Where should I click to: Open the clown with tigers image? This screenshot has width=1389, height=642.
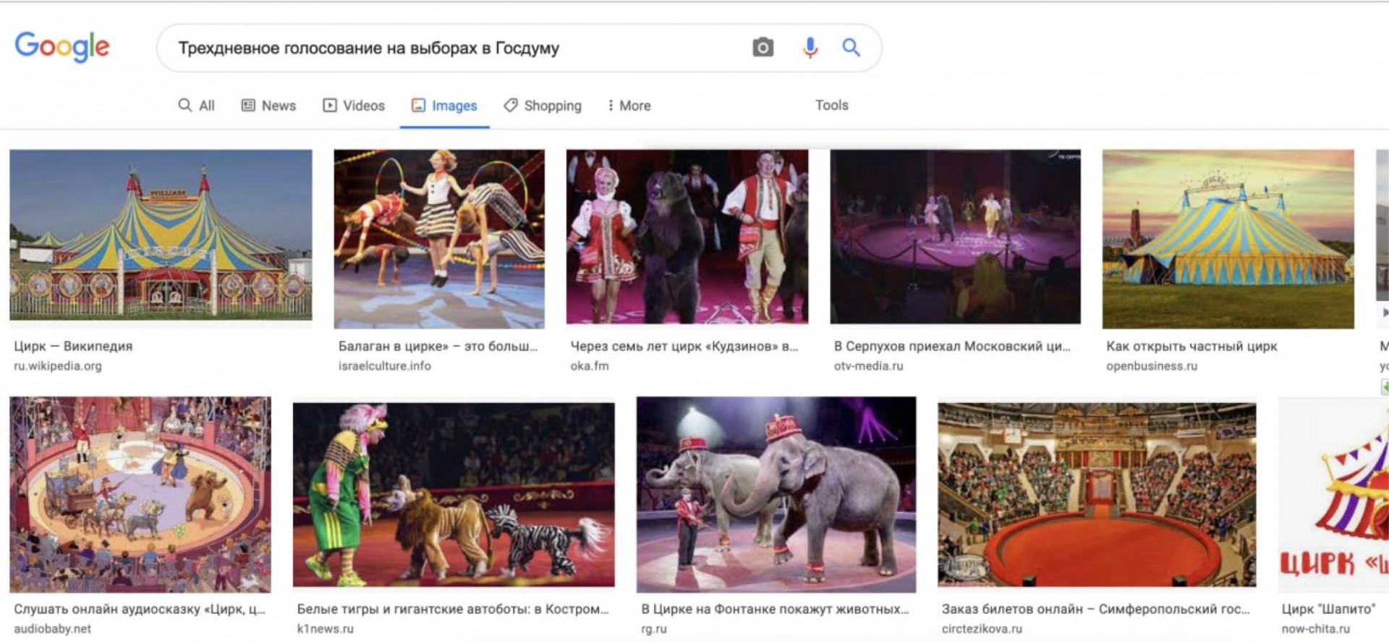[454, 494]
